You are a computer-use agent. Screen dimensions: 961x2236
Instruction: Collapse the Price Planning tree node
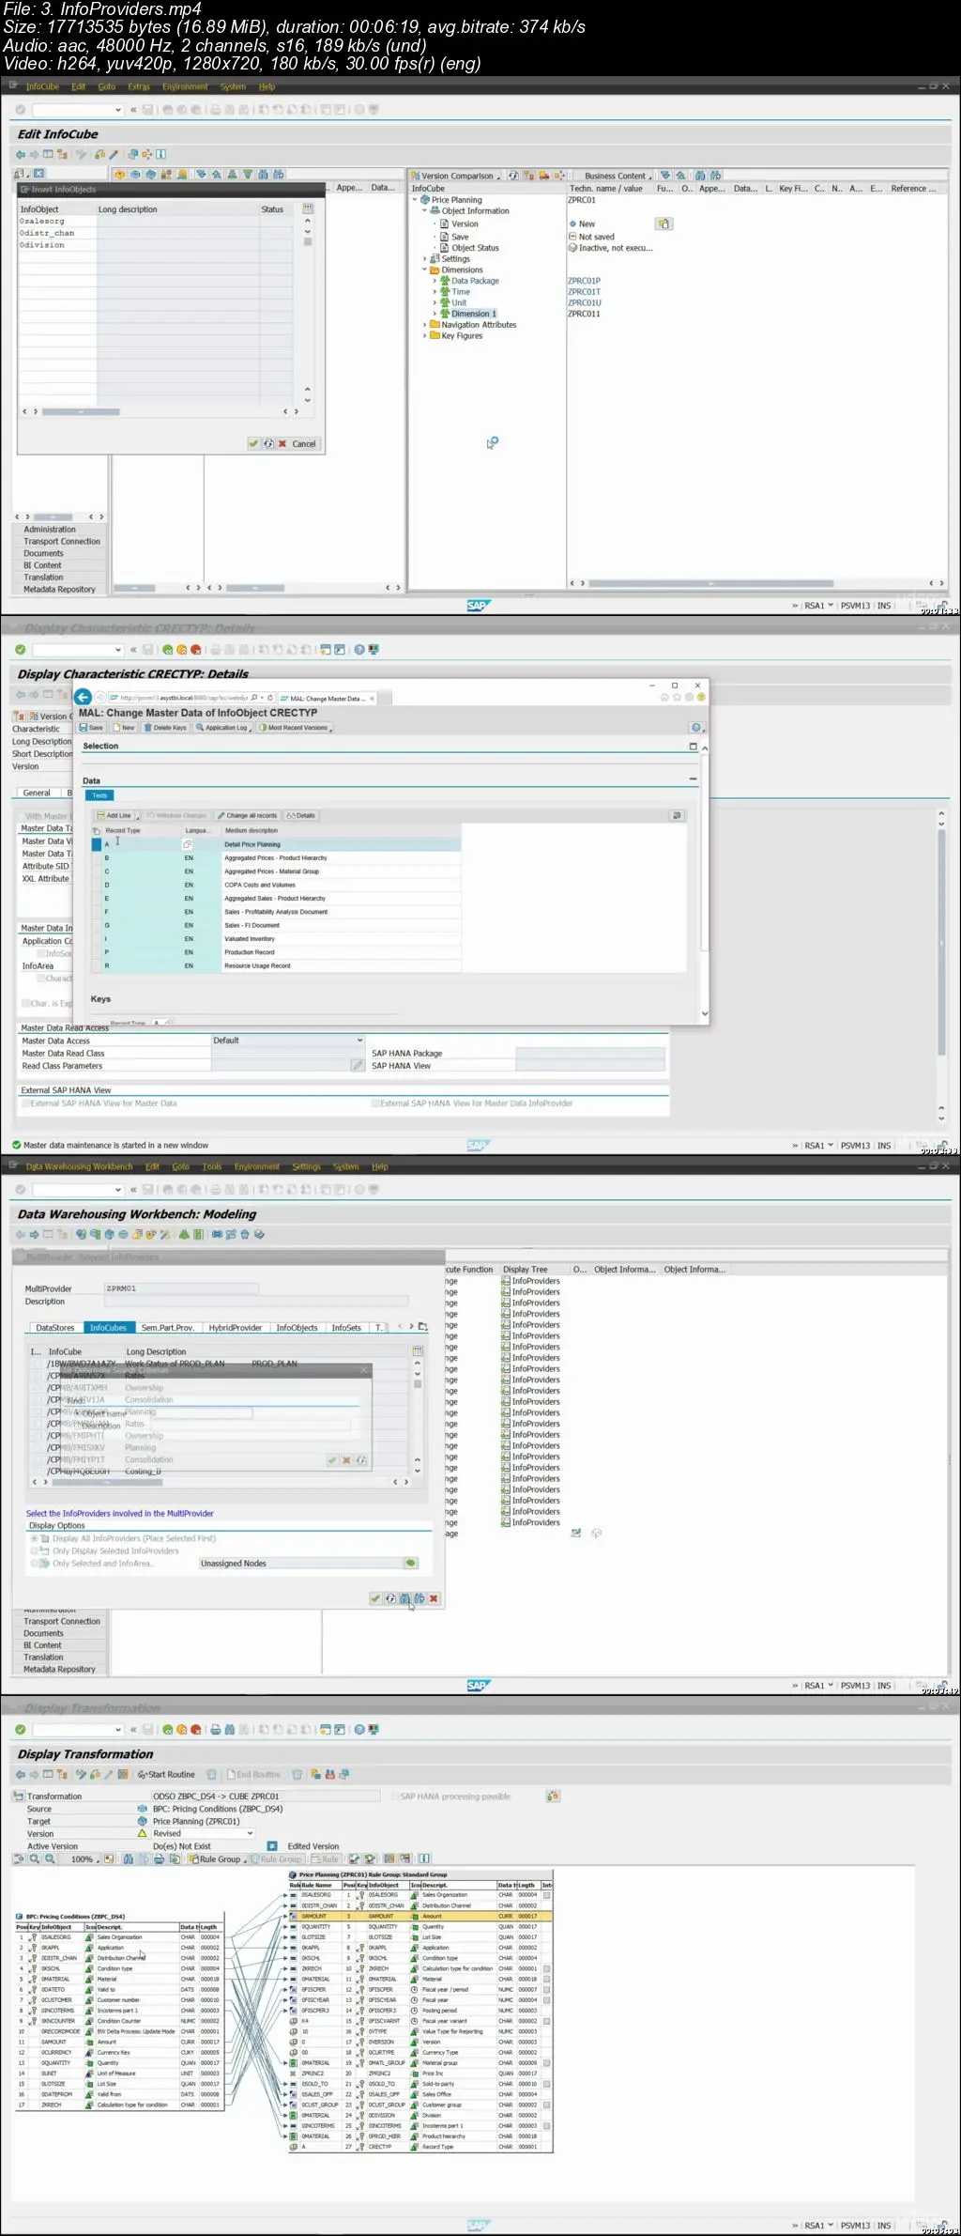pos(415,200)
